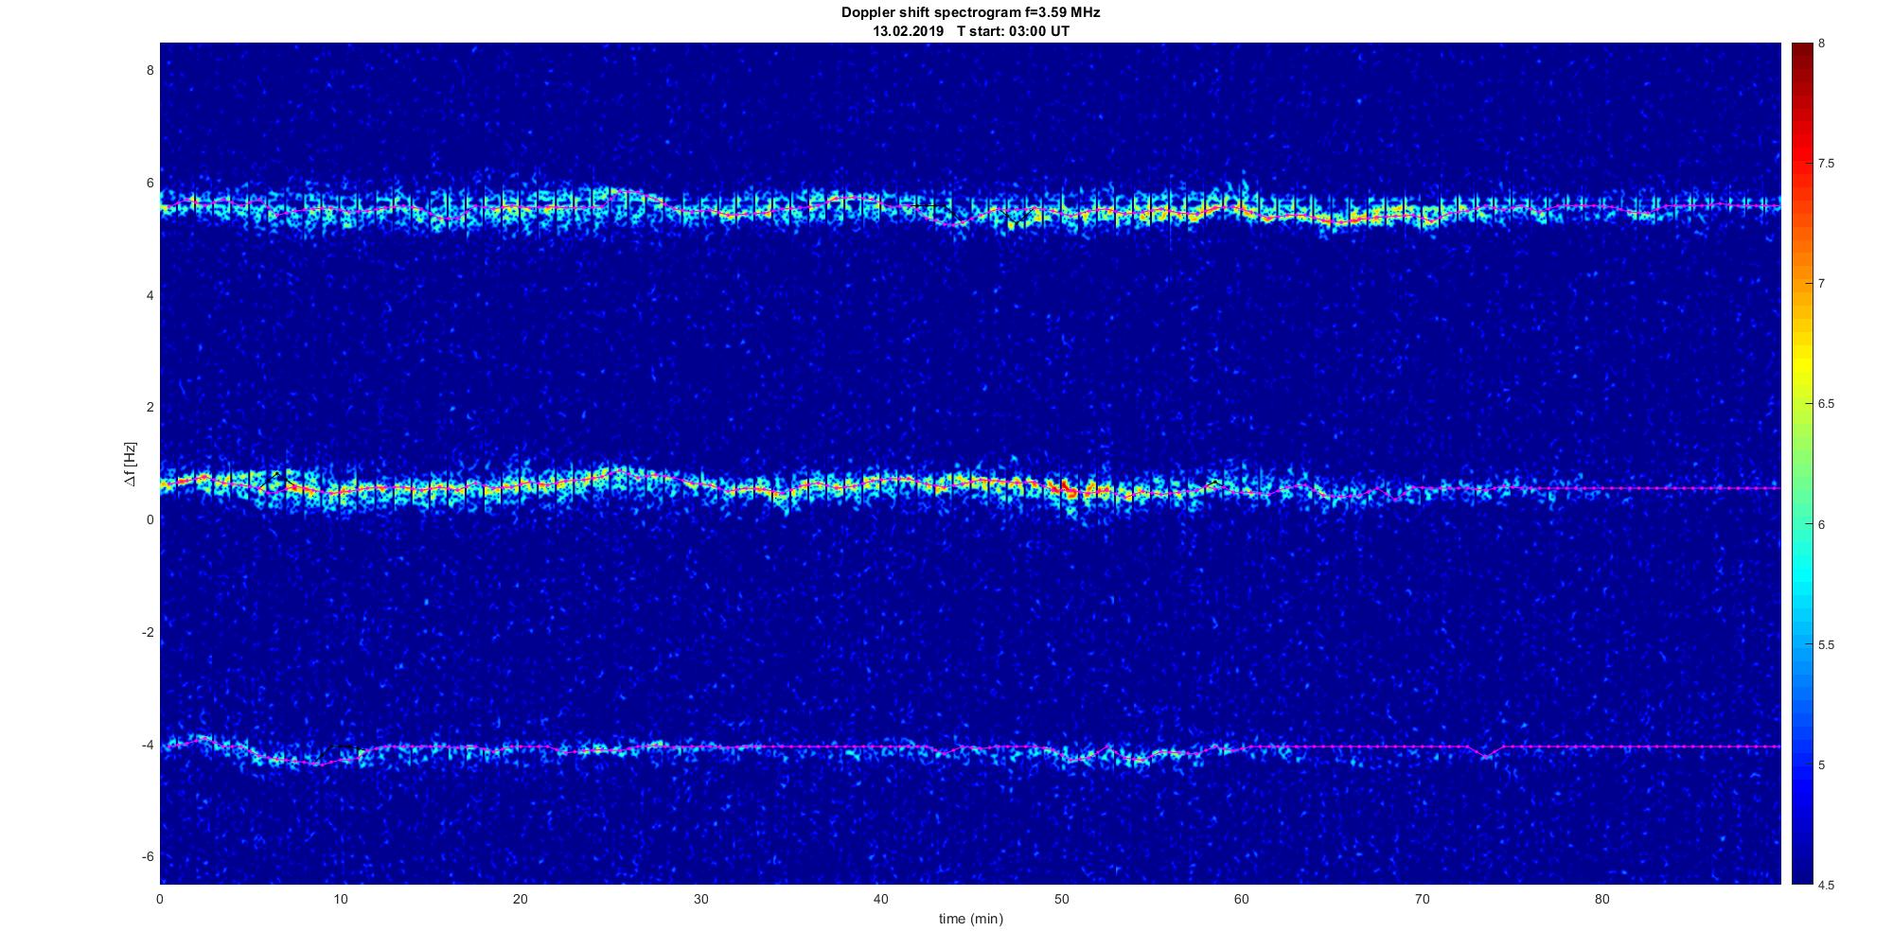Click the x-axis tick label "60"

click(x=1242, y=899)
